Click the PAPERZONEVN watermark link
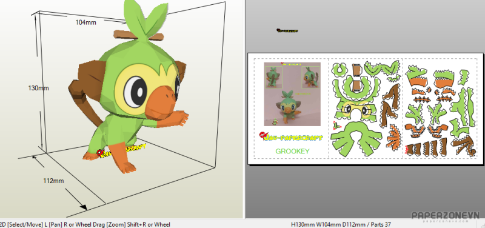This screenshot has height=228, width=485. (x=446, y=216)
